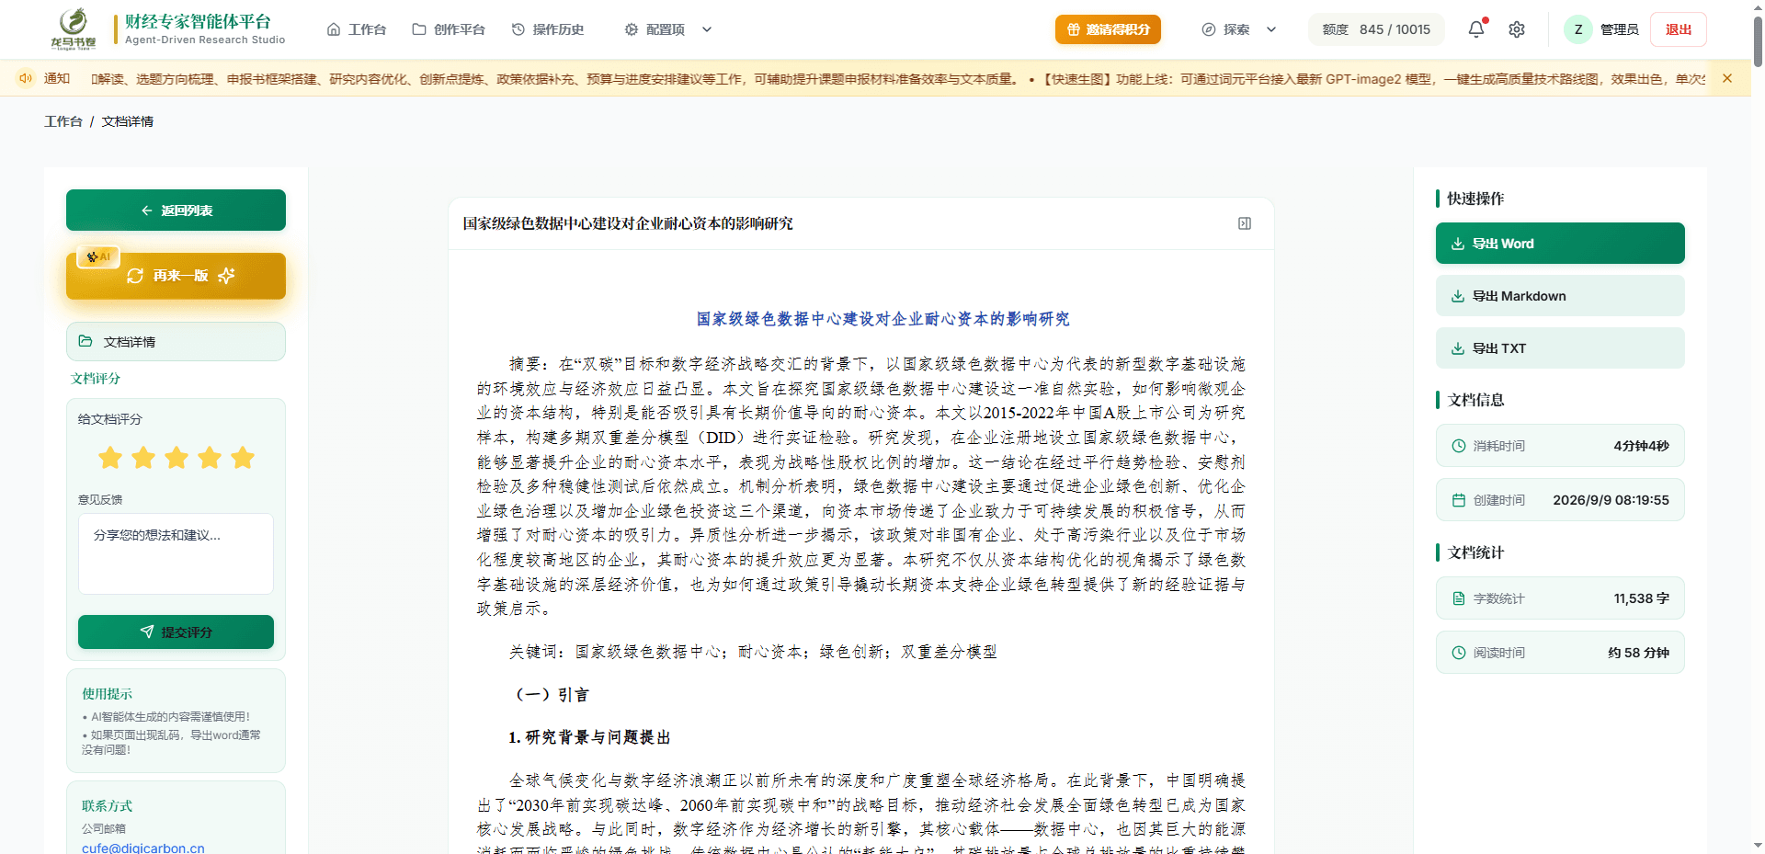Click 工作台 in the breadcrumb
The image size is (1765, 854).
pyautogui.click(x=63, y=121)
